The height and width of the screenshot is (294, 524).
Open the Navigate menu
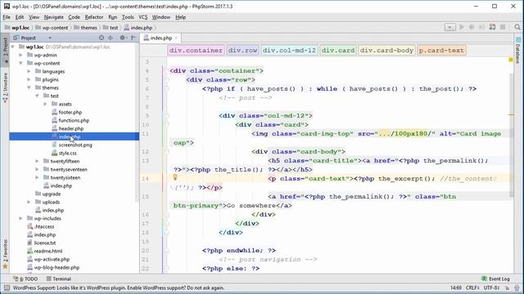pos(53,17)
